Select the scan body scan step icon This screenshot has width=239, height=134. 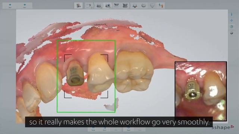coord(108,6)
